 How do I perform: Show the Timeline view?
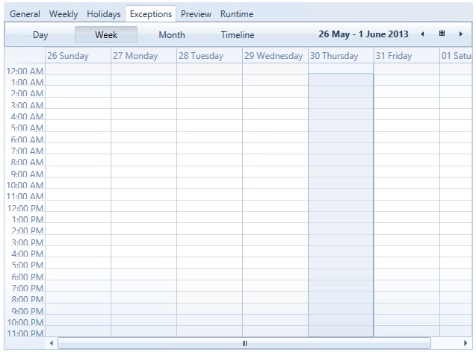pyautogui.click(x=238, y=35)
